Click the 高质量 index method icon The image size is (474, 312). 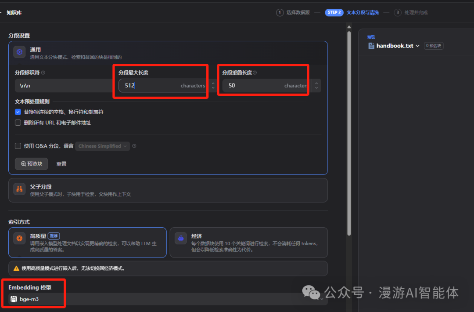[19, 239]
